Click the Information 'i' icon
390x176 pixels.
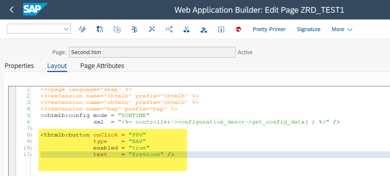point(221,29)
